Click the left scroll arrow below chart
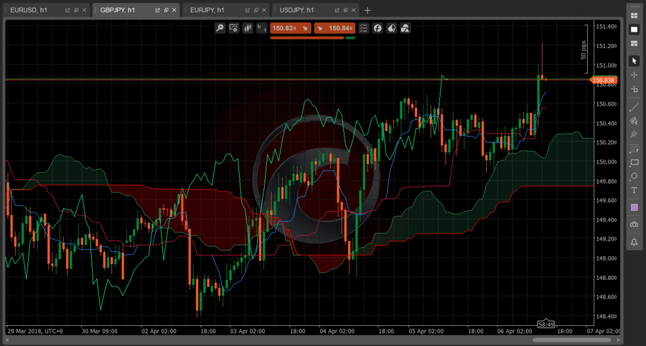This screenshot has height=346, width=646. point(6,340)
